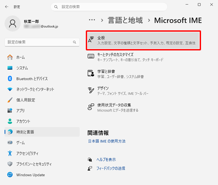Open the 全般 settings entry
This screenshot has height=185, width=218.
click(x=143, y=40)
